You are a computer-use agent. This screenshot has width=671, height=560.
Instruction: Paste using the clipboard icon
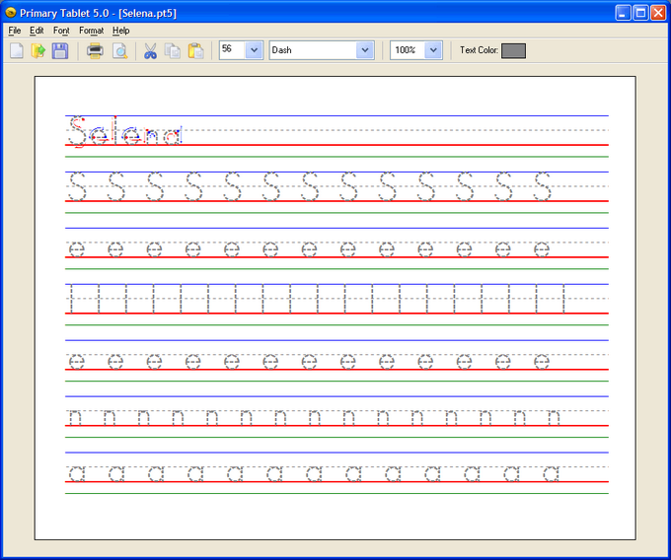coord(195,50)
